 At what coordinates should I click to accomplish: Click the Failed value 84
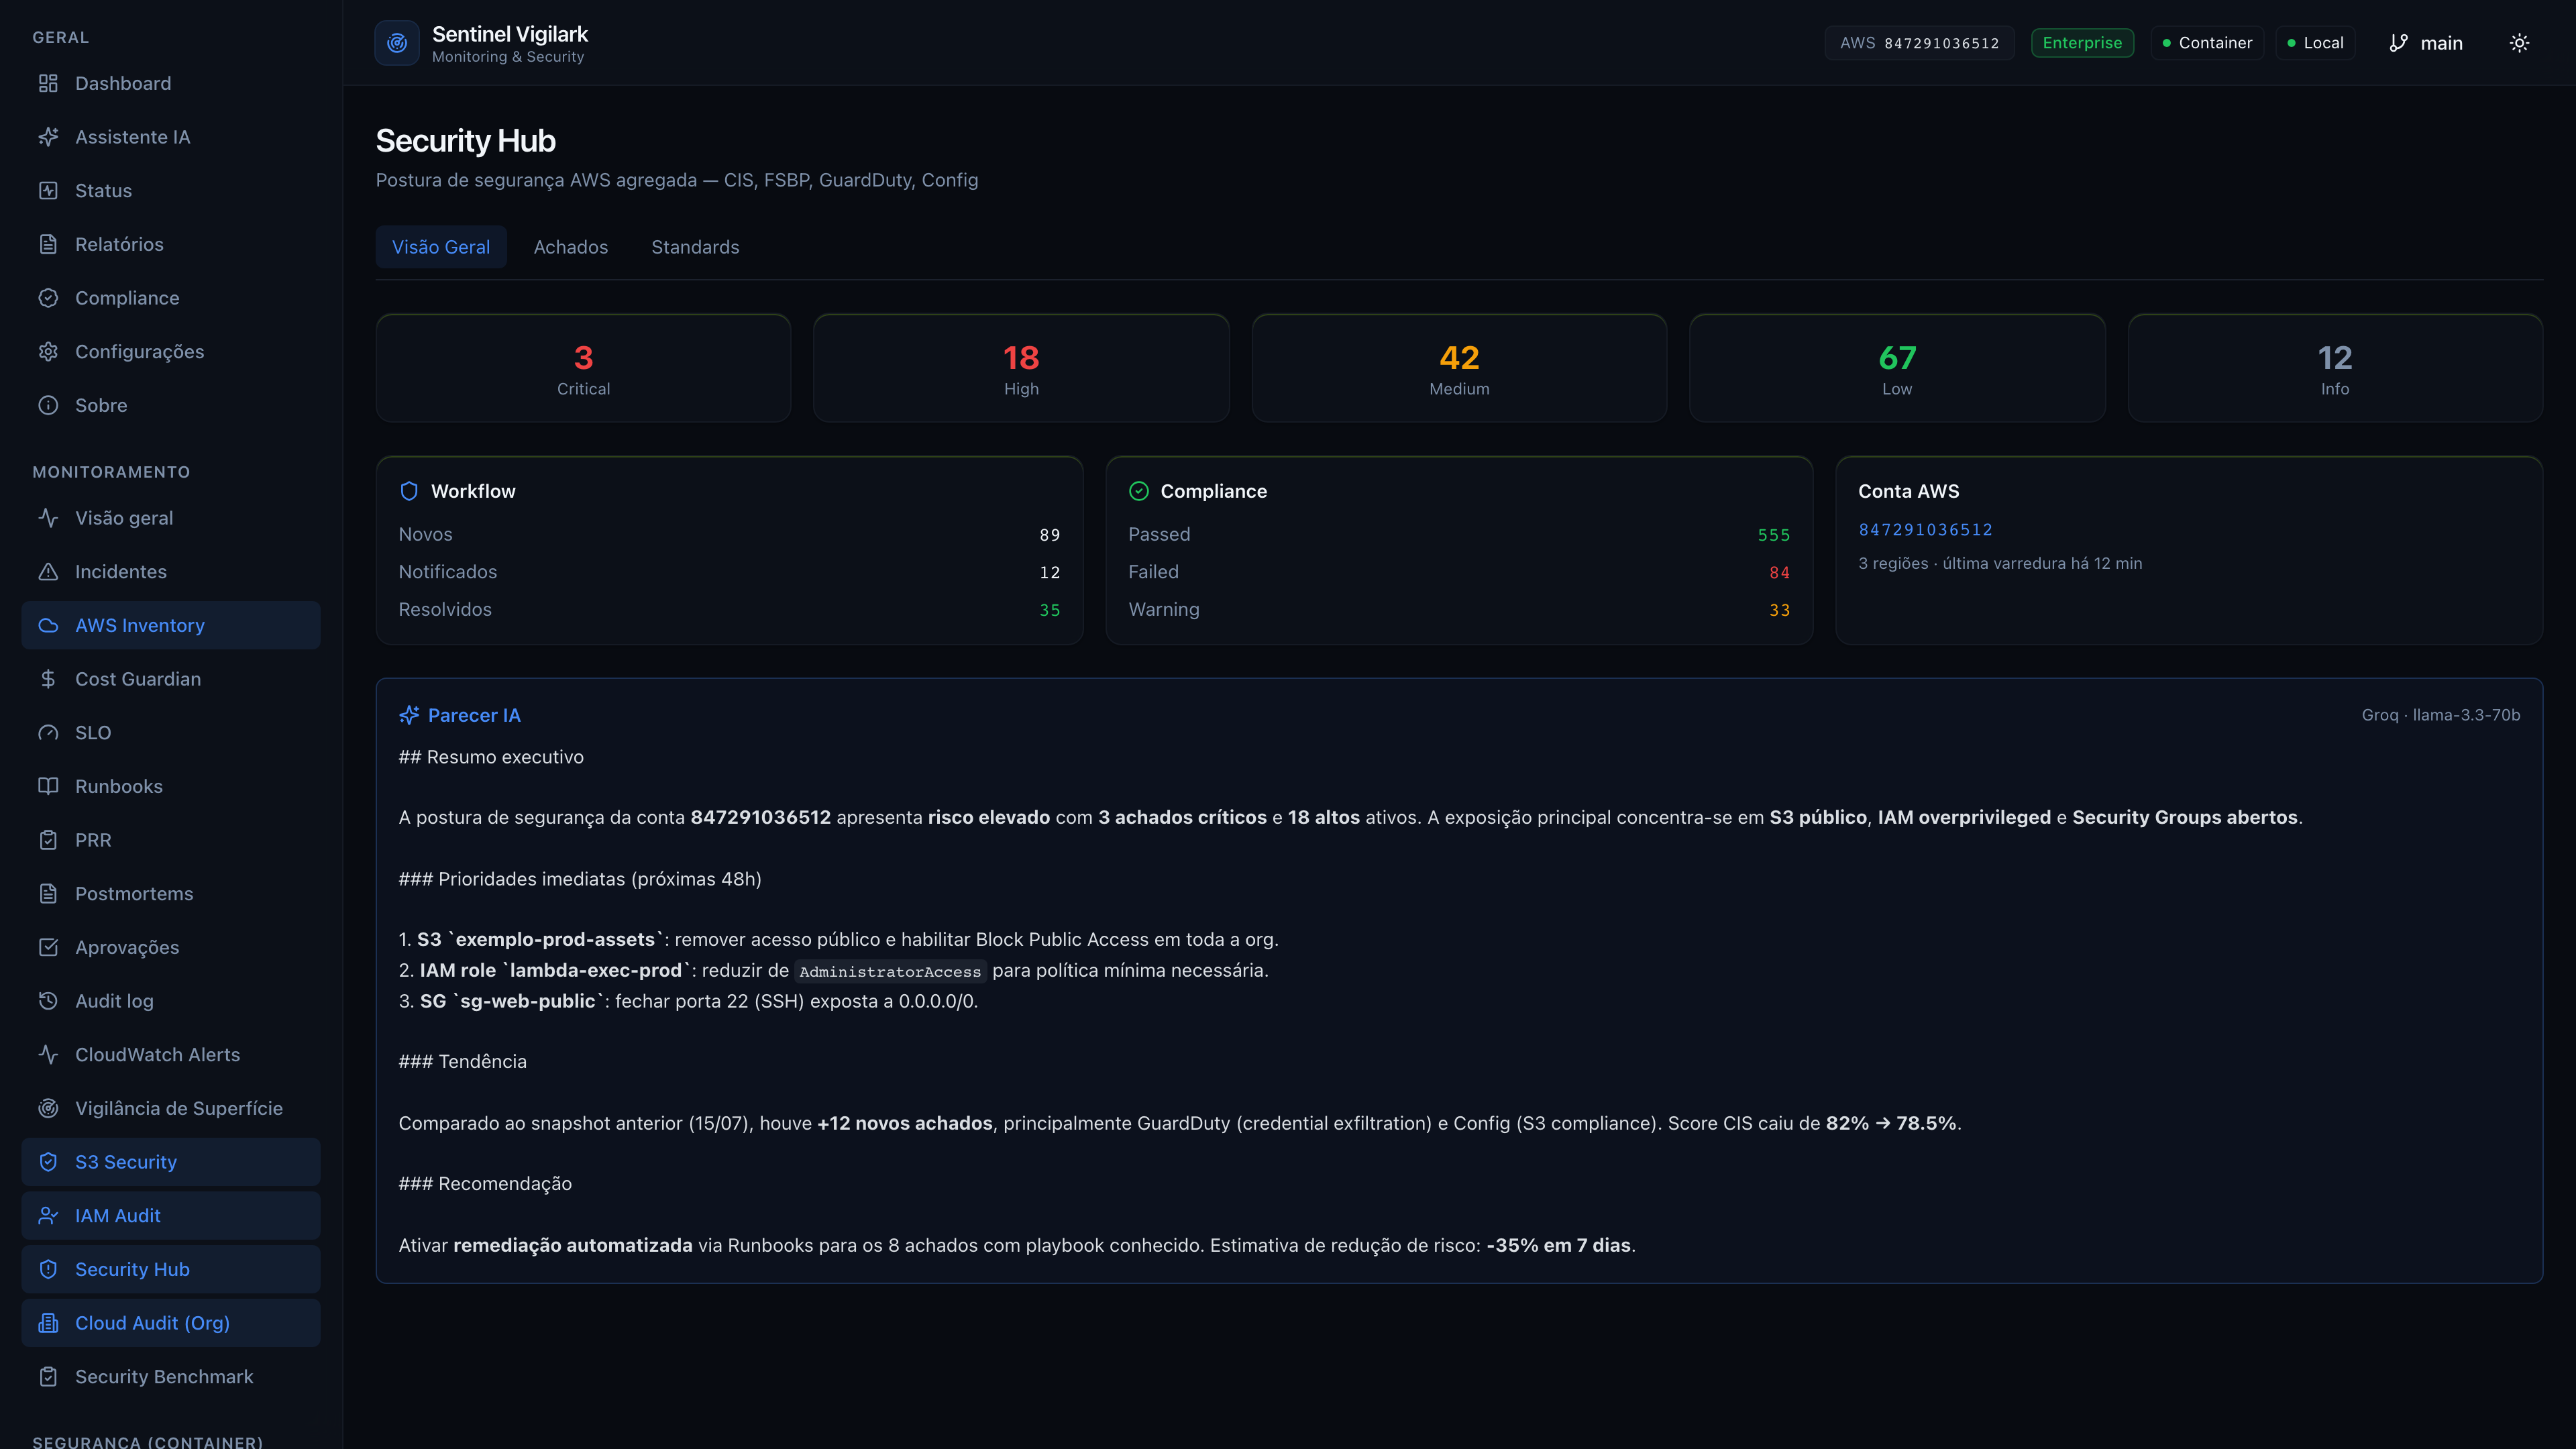coord(1779,573)
